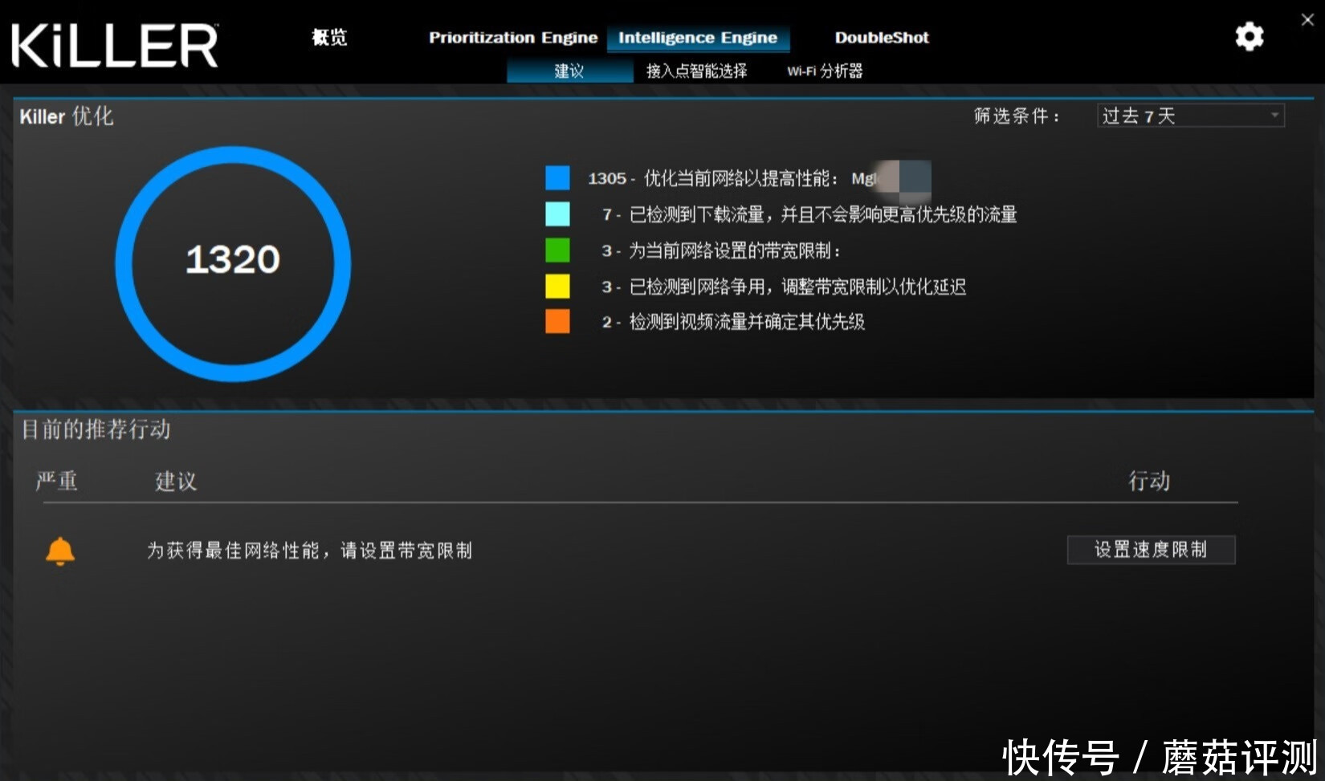Click the 建议 column header
1325x781 pixels.
tap(176, 481)
